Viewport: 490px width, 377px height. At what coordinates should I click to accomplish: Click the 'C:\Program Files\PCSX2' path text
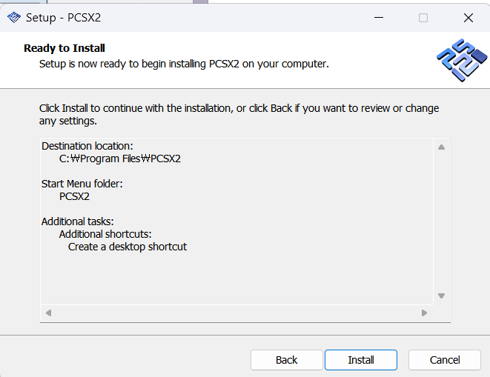(x=120, y=159)
